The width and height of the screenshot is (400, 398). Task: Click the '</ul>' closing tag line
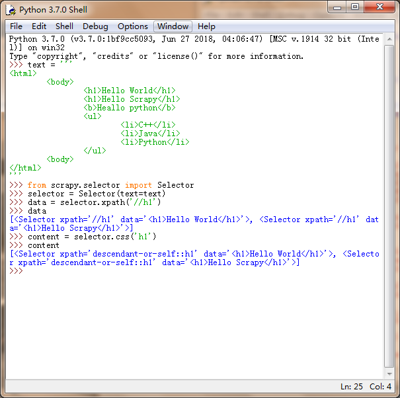coord(95,151)
